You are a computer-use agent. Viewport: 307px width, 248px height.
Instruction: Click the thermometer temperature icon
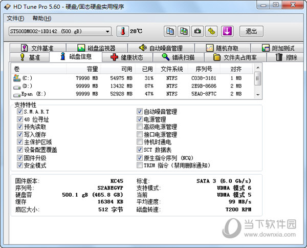(123, 31)
